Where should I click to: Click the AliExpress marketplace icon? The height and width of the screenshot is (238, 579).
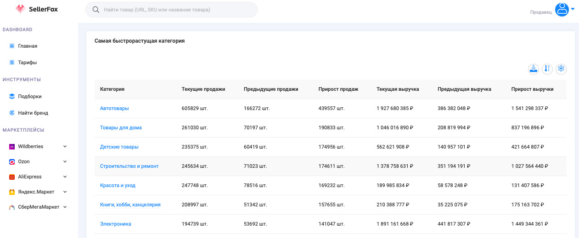12,177
